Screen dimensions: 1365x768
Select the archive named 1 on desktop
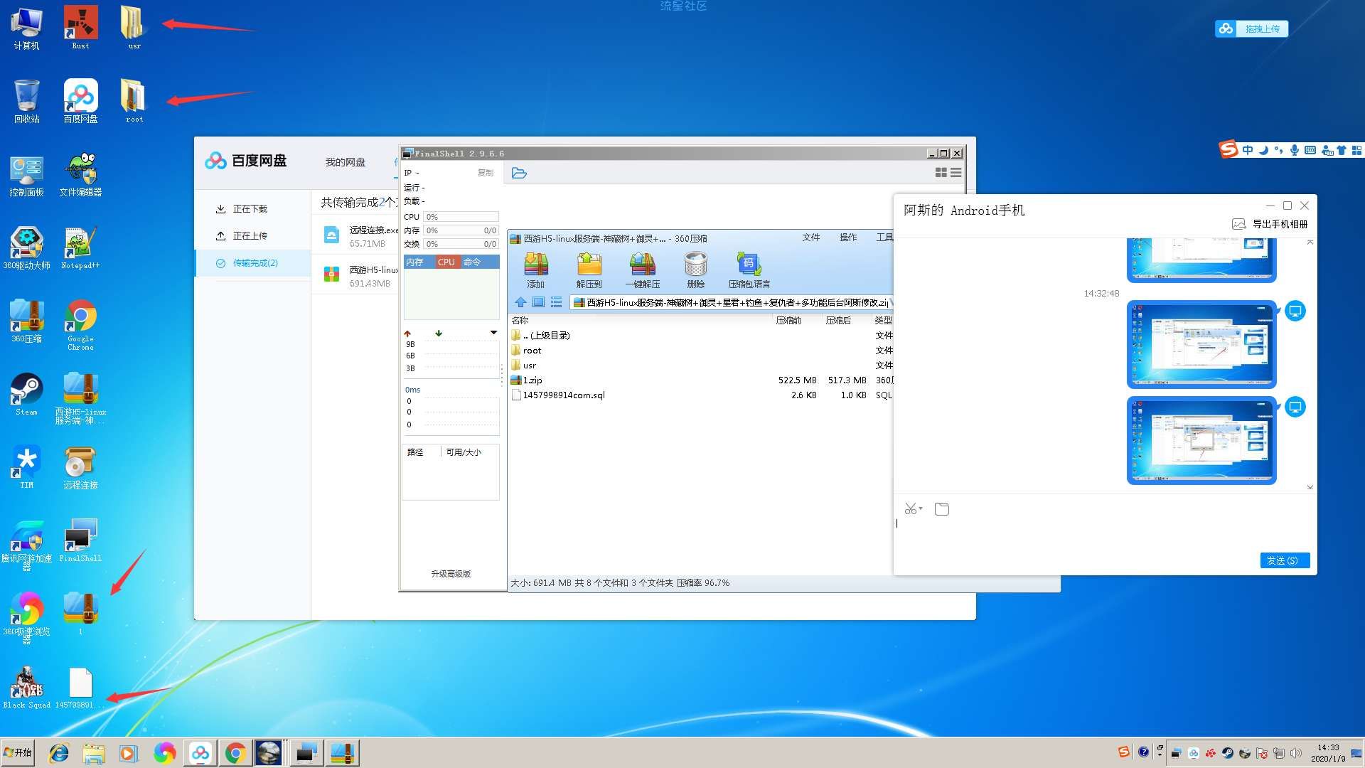[80, 613]
